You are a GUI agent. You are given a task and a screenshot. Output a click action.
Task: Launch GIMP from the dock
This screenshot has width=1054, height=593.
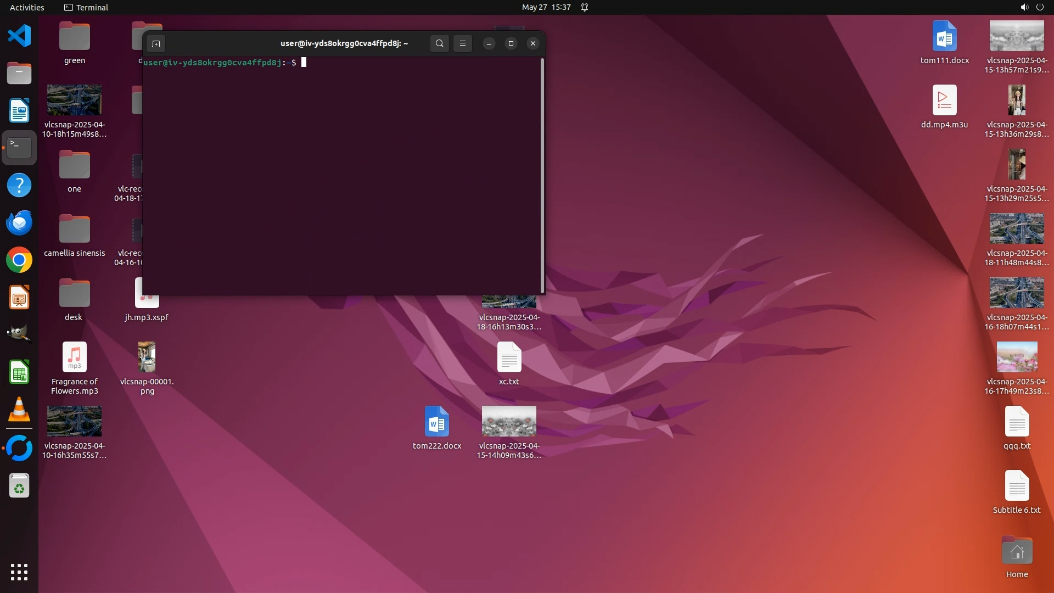pyautogui.click(x=19, y=334)
